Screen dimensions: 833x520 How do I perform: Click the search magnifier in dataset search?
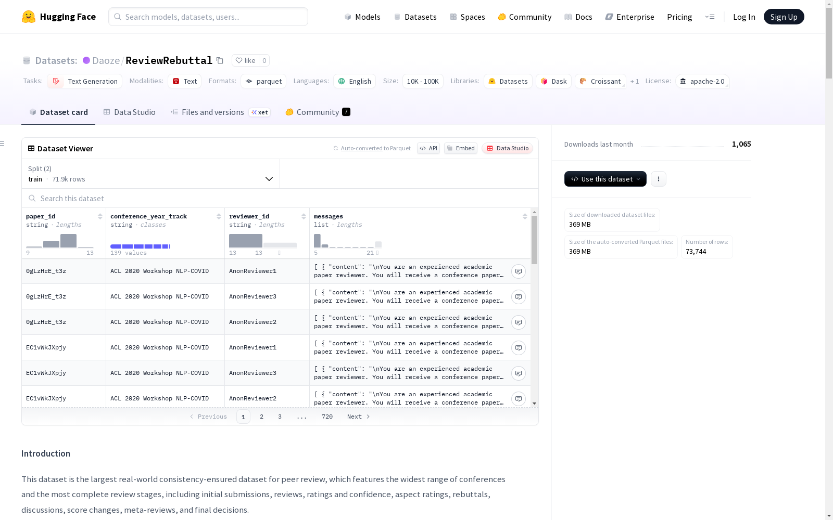click(32, 198)
